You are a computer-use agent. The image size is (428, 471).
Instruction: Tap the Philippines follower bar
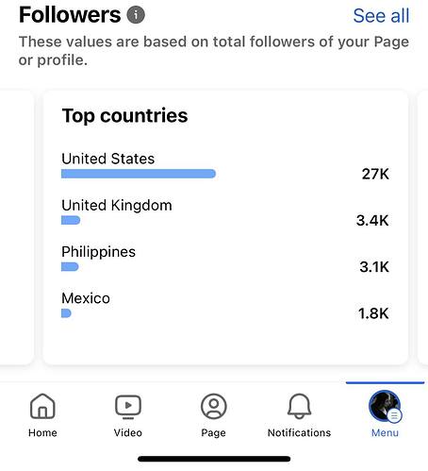click(x=70, y=267)
